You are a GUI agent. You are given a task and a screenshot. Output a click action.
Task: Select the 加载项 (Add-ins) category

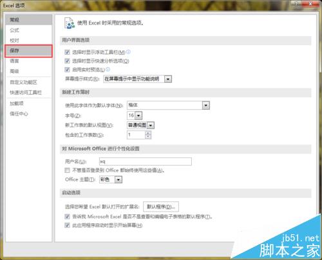[x=28, y=103]
